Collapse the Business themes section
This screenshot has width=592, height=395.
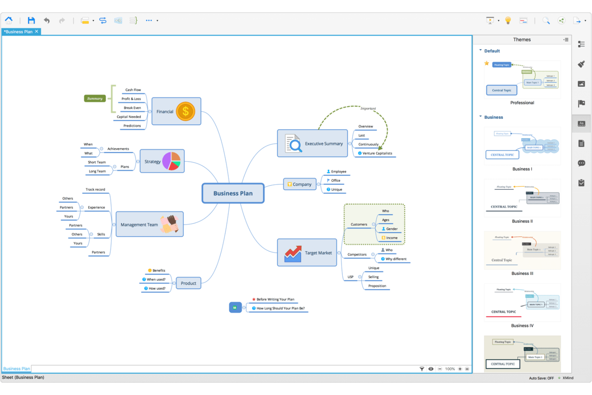(480, 117)
